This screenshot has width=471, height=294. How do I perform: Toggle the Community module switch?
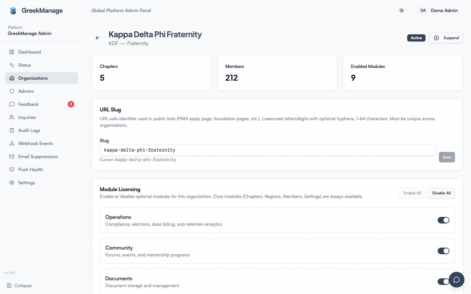[444, 251]
